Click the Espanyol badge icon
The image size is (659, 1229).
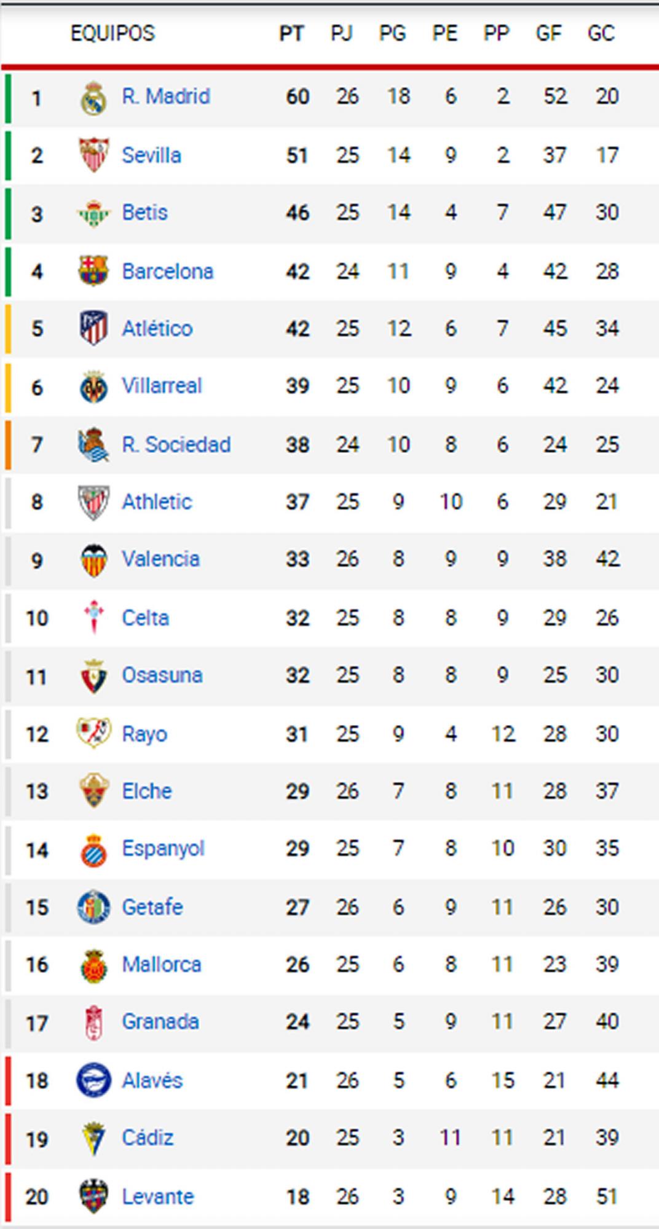(x=93, y=850)
